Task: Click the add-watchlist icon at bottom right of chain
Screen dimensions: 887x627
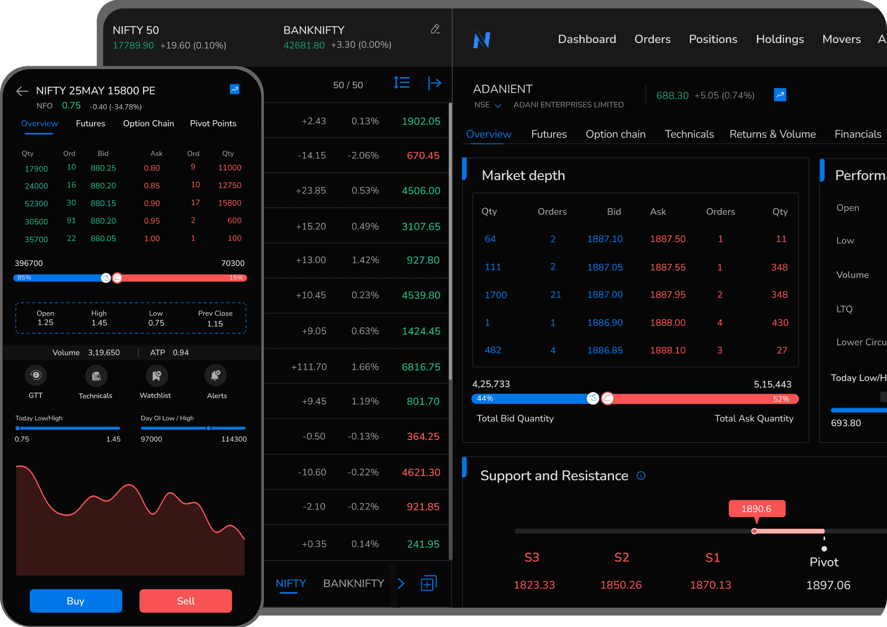Action: point(428,583)
